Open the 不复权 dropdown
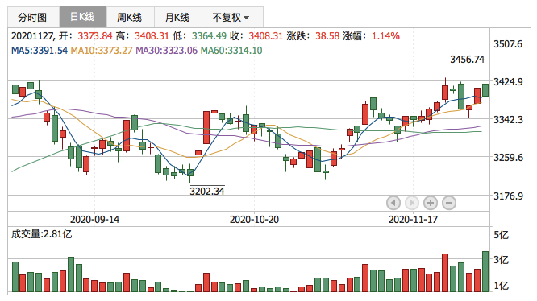The width and height of the screenshot is (537, 301). click(232, 17)
